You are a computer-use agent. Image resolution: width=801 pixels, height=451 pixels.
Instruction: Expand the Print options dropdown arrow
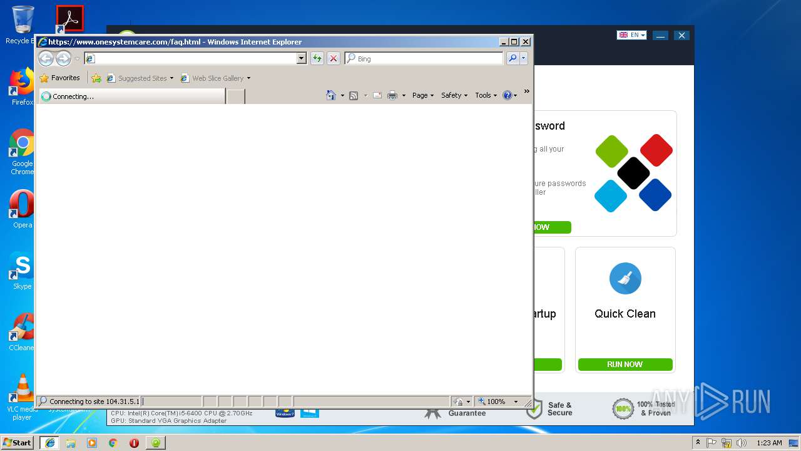pos(404,95)
